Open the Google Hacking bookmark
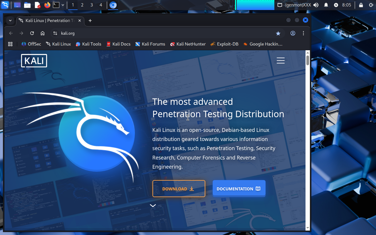The height and width of the screenshot is (235, 376). pyautogui.click(x=263, y=44)
